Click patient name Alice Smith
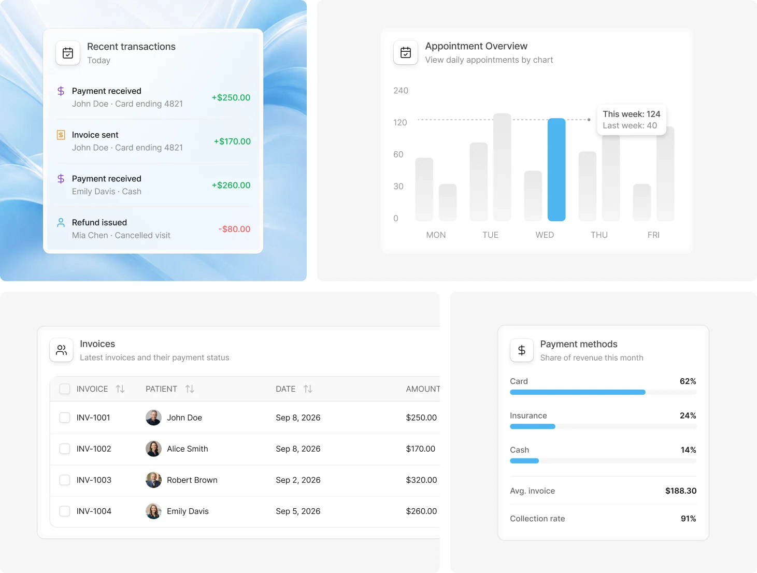The height and width of the screenshot is (573, 757). pyautogui.click(x=188, y=449)
